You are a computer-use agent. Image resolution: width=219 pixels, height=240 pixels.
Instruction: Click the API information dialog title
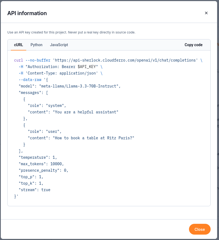(x=27, y=13)
